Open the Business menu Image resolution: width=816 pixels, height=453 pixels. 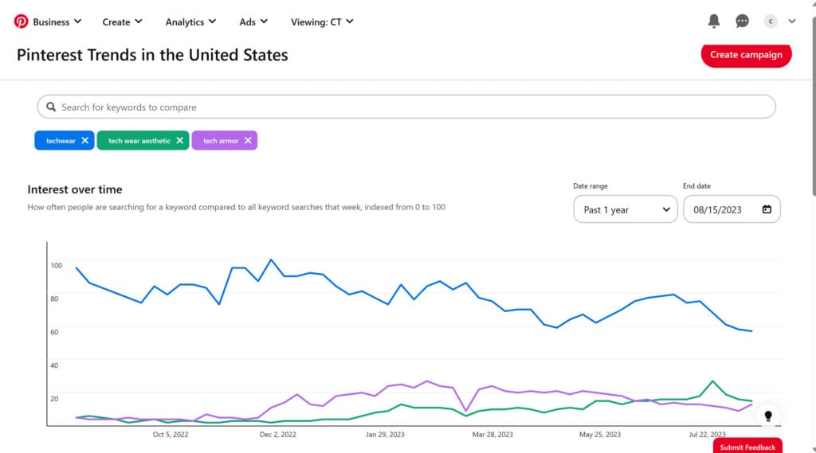57,21
